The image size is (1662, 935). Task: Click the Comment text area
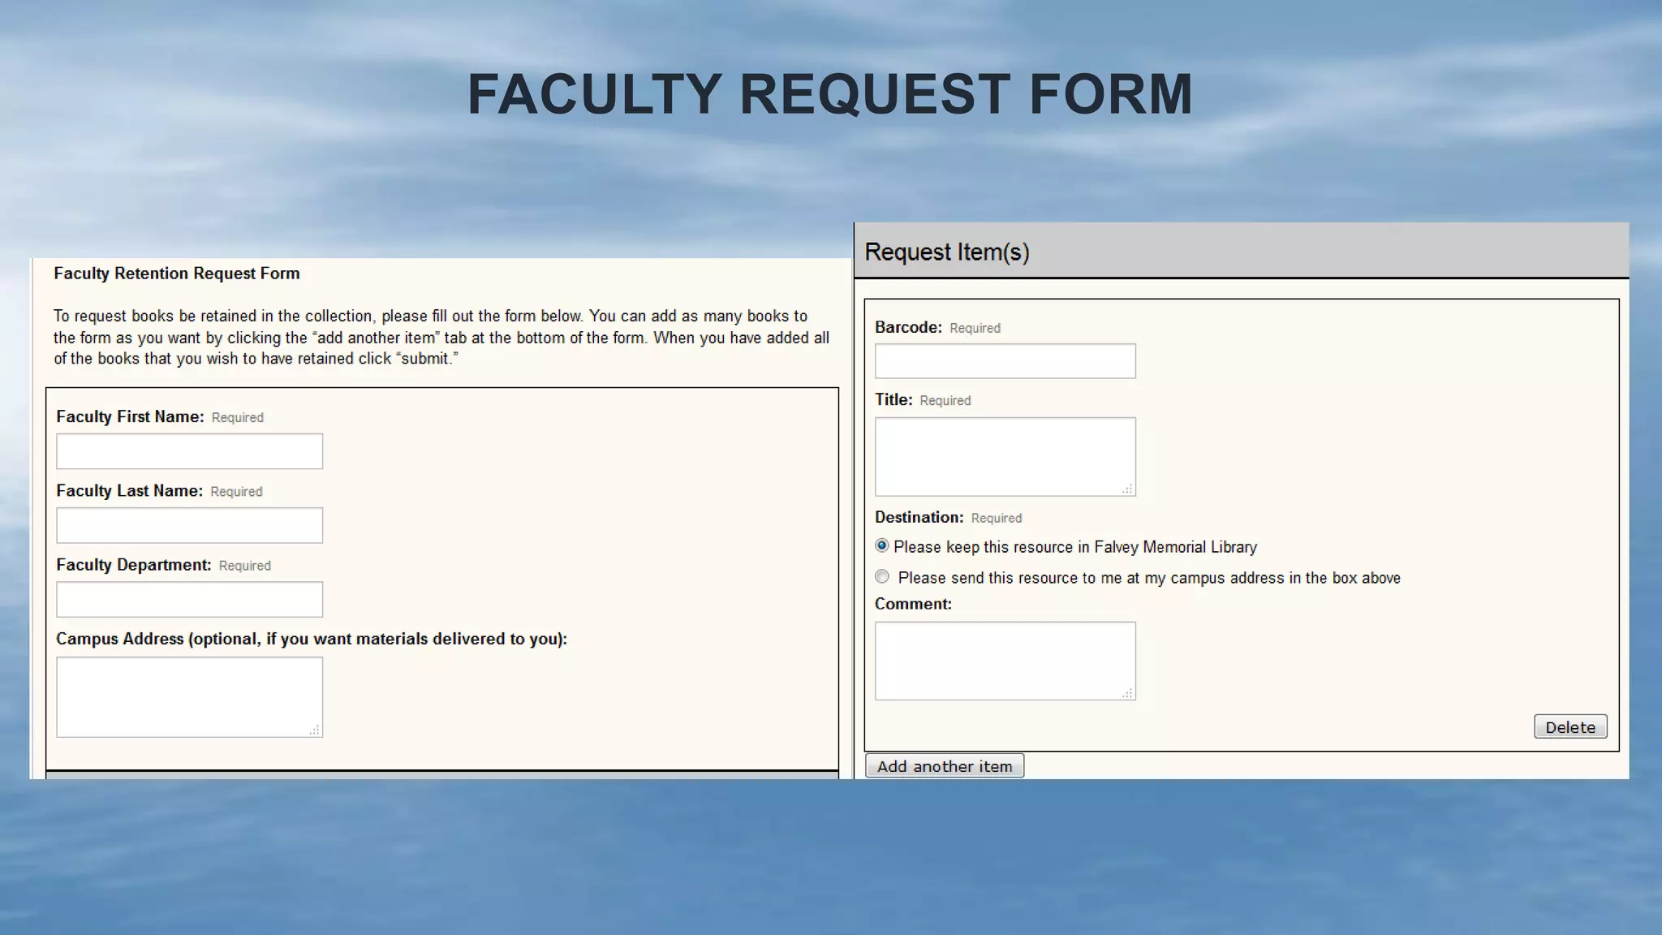[1005, 661]
